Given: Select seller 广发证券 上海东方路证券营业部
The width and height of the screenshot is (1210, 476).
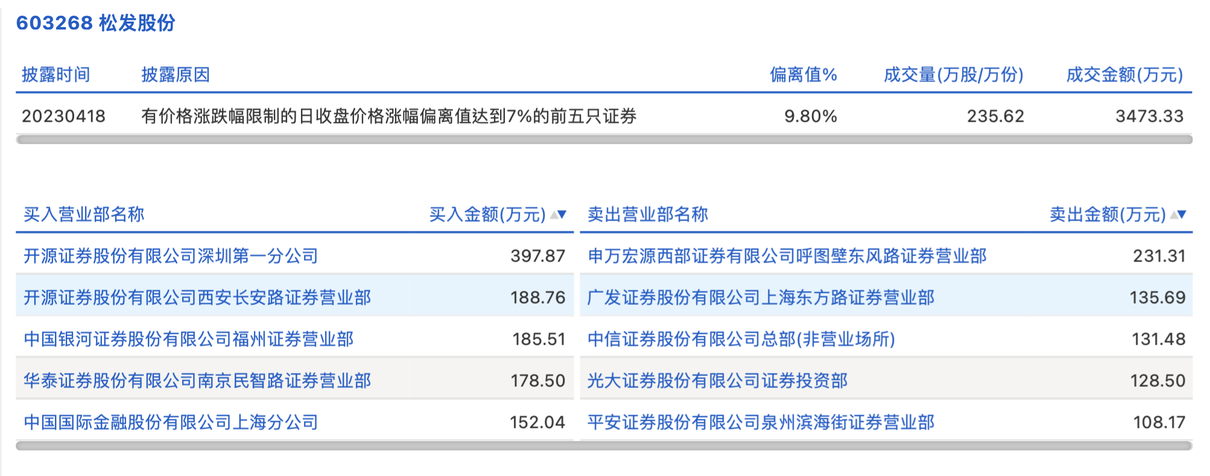Looking at the screenshot, I should click(761, 298).
